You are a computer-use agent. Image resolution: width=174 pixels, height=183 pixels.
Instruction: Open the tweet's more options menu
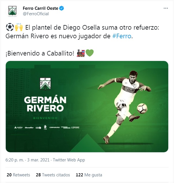tap(166, 8)
